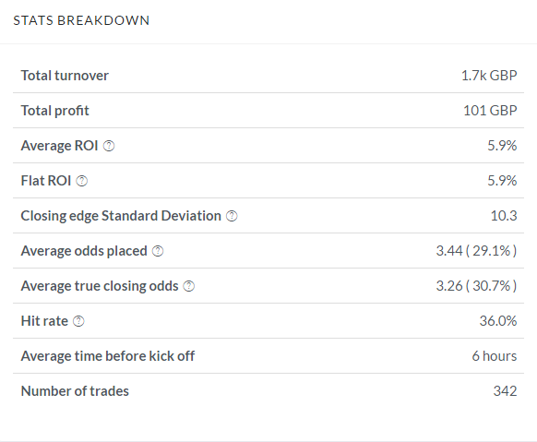Click the help icon beside Average ROI
Screen dimensions: 537x442
(109, 146)
